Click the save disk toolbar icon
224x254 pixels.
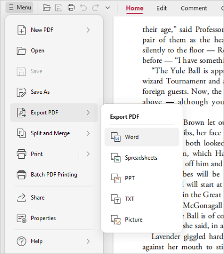[x=59, y=7]
